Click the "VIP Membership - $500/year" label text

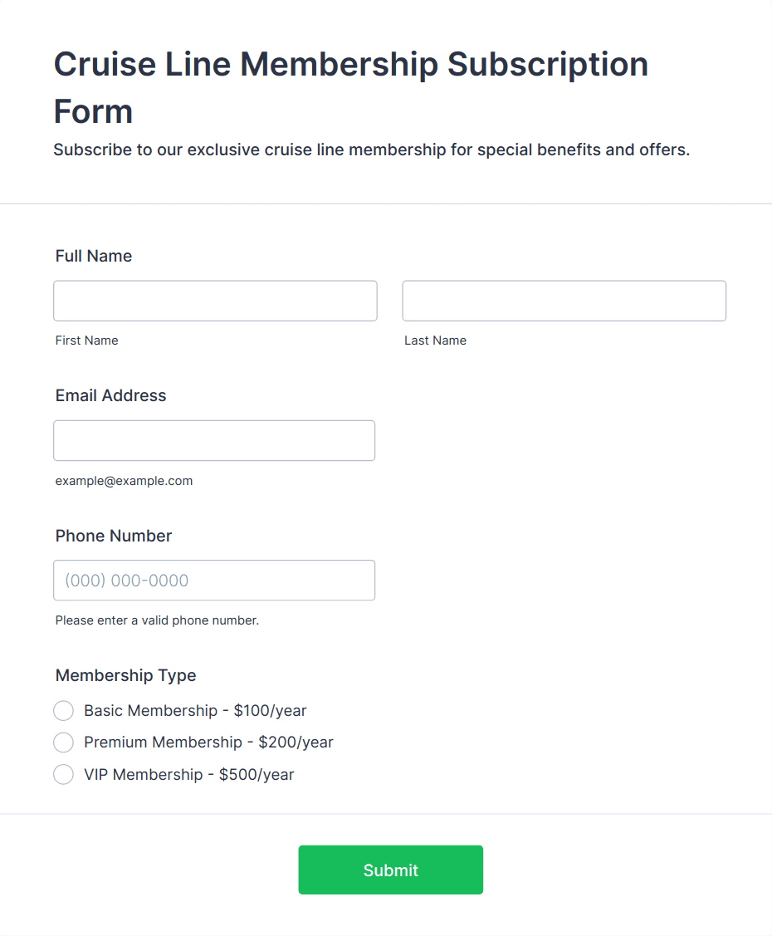pos(189,775)
